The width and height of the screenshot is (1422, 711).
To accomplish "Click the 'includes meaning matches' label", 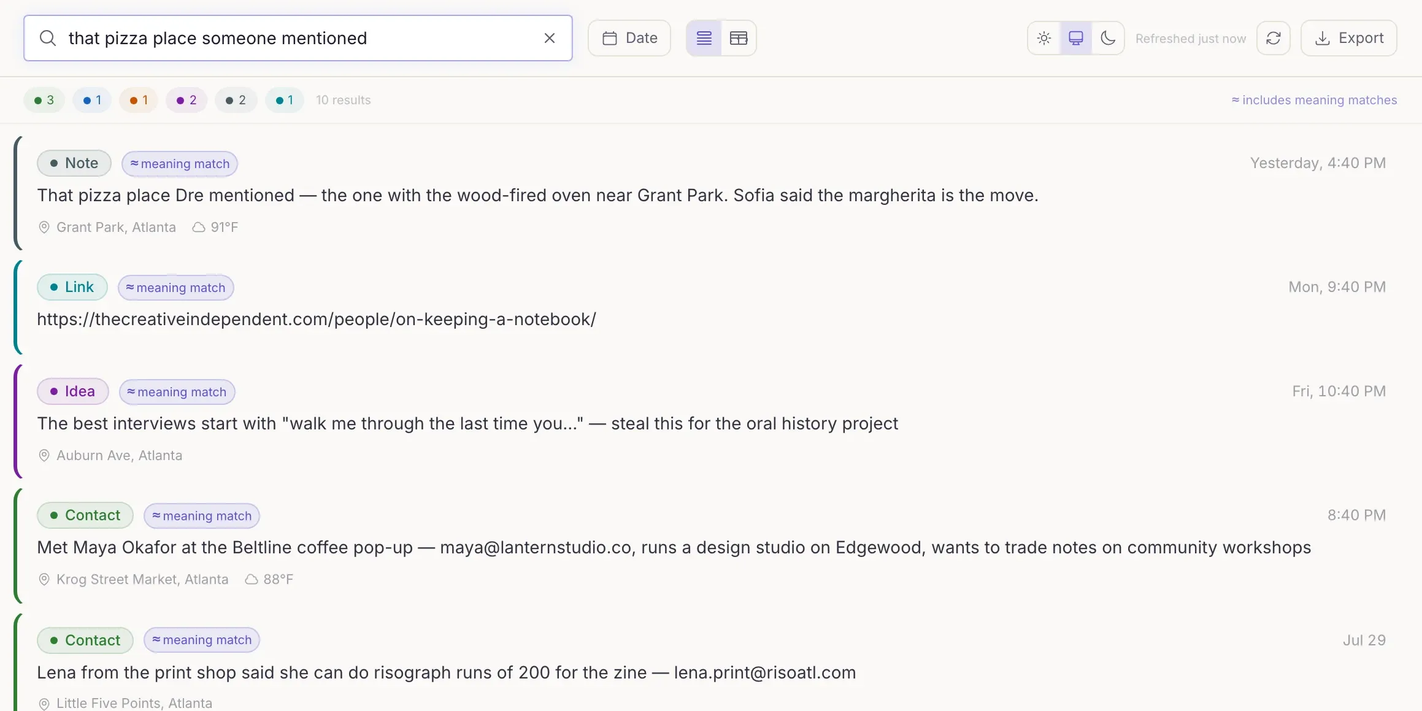I will click(x=1314, y=100).
